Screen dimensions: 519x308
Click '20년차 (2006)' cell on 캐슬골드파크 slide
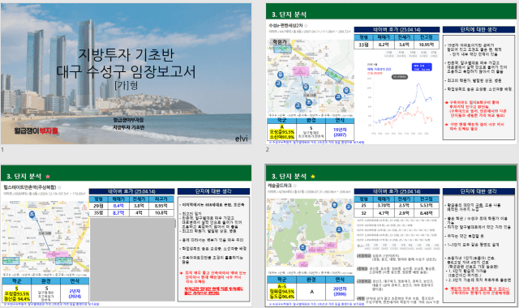tap(340, 292)
